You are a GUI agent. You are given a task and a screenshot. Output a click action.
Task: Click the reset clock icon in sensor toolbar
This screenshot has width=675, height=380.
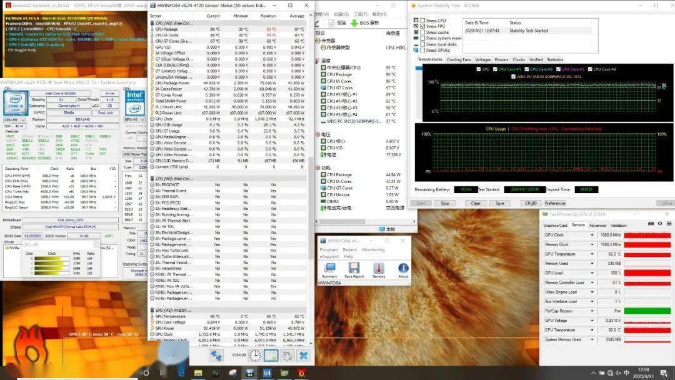pos(255,356)
